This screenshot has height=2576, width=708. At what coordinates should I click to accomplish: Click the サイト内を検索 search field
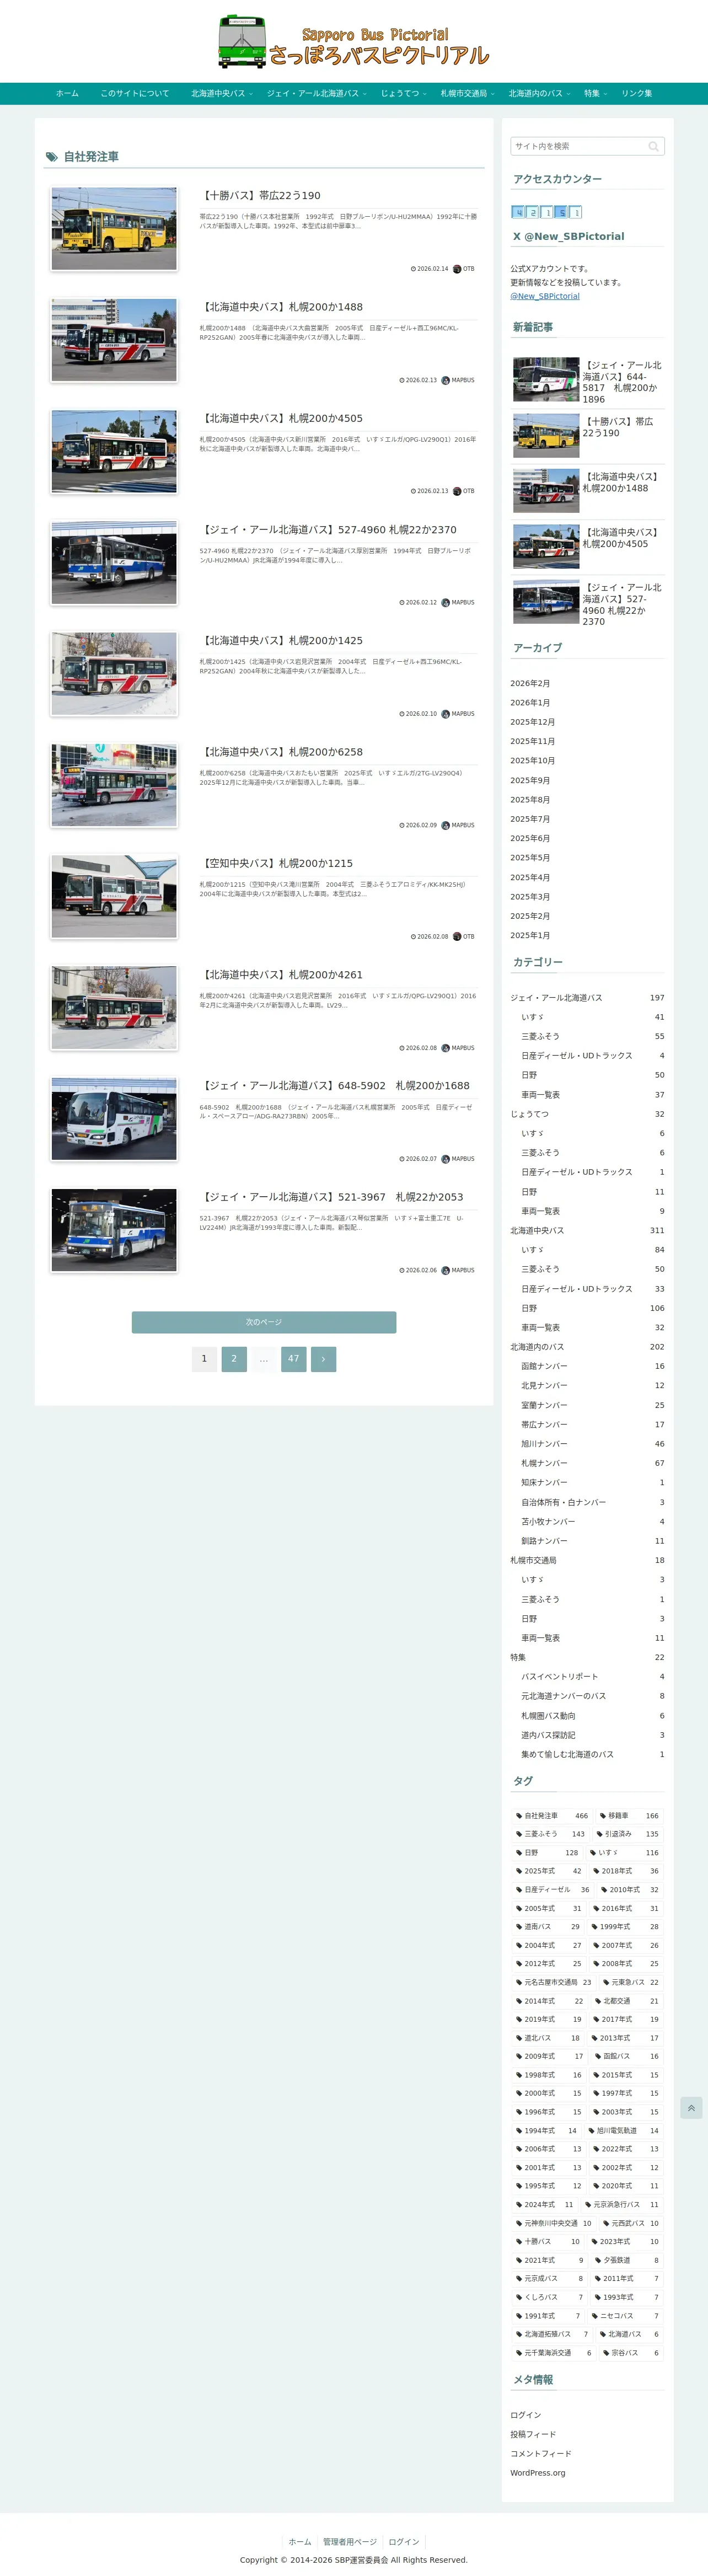pyautogui.click(x=587, y=146)
